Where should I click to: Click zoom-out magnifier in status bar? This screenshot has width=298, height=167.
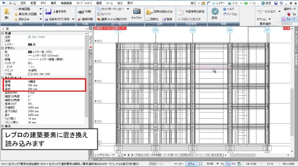[222, 164]
